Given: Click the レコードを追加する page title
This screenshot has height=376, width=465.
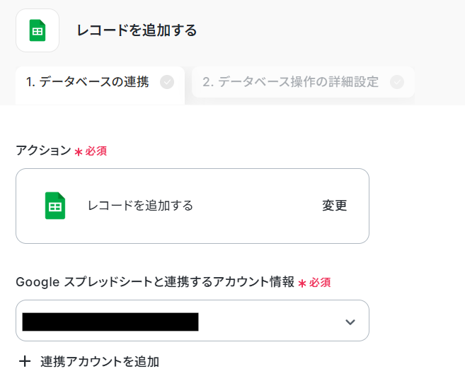Looking at the screenshot, I should 137,30.
